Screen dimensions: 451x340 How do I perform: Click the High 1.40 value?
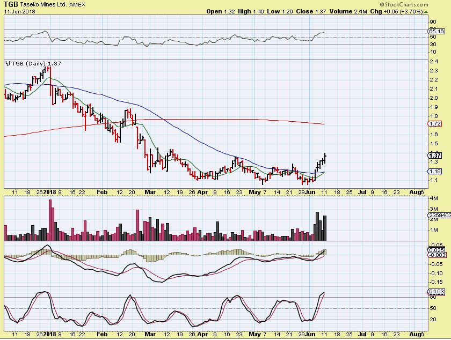251,11
